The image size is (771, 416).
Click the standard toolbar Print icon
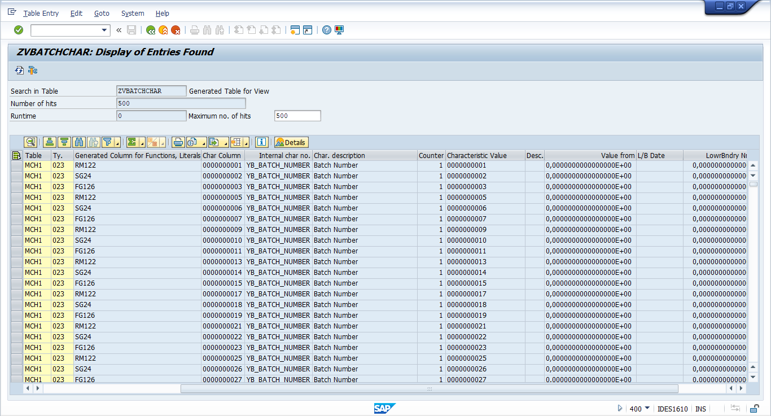click(195, 30)
